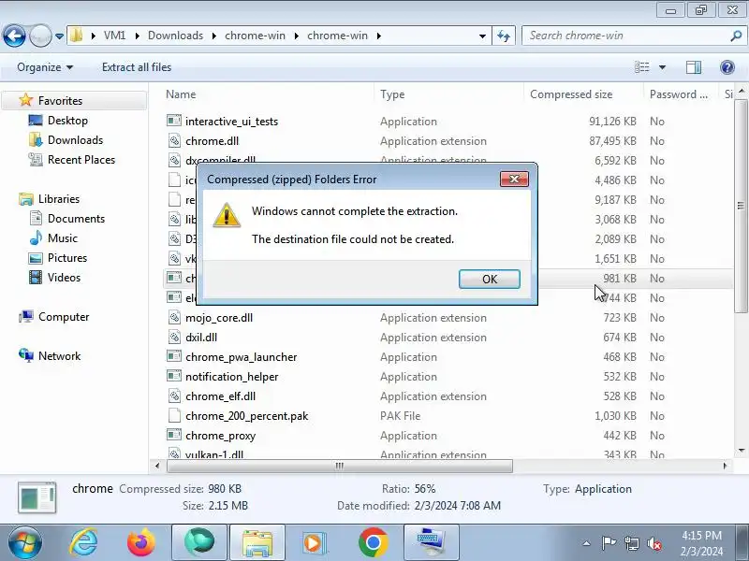Viewport: 749px width, 561px height.
Task: Change the view with the view icon
Action: coord(642,67)
